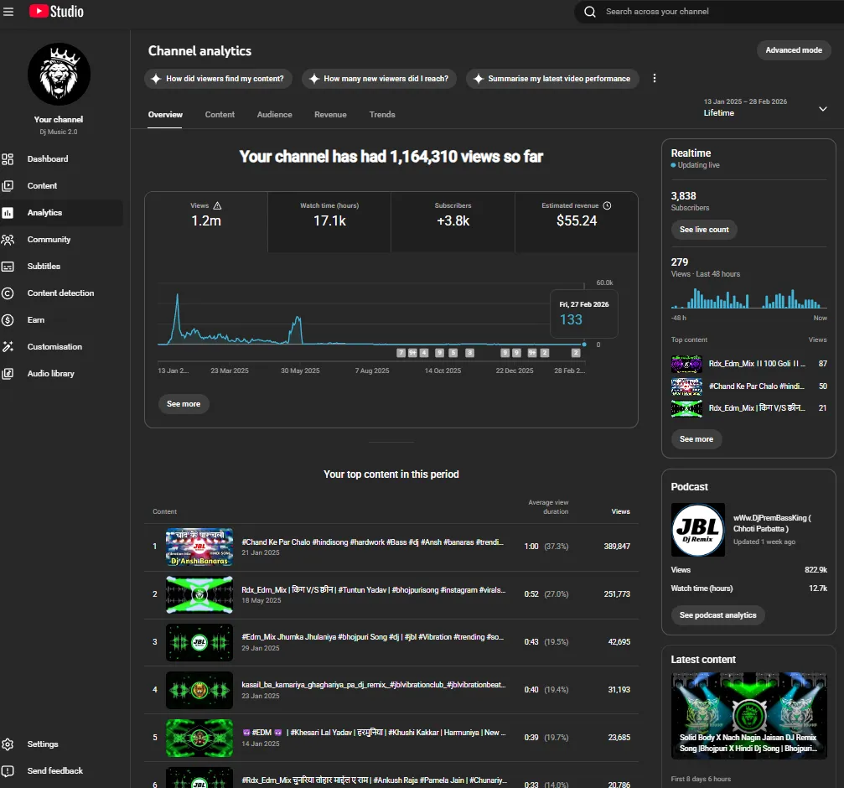Select the $55.24 revenue metric card

point(577,222)
